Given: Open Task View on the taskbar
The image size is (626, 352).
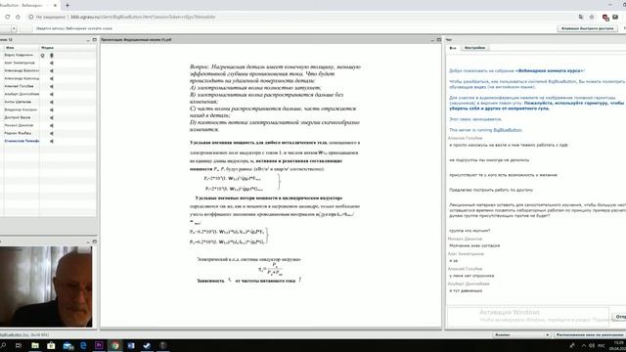Looking at the screenshot, I should [x=19, y=345].
